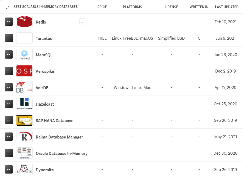250x176 pixels.
Task: Open the Hazelcast entry
Action: 45,104
